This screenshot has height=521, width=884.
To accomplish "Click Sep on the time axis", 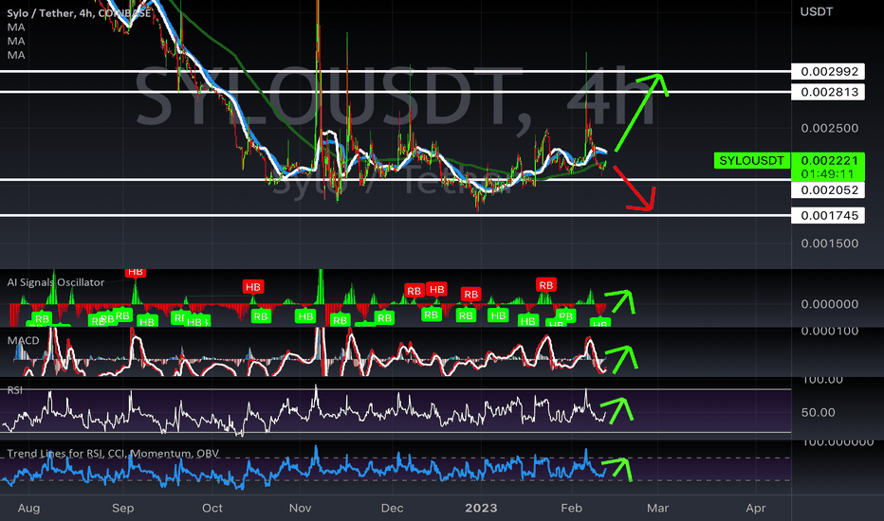I will (x=123, y=508).
